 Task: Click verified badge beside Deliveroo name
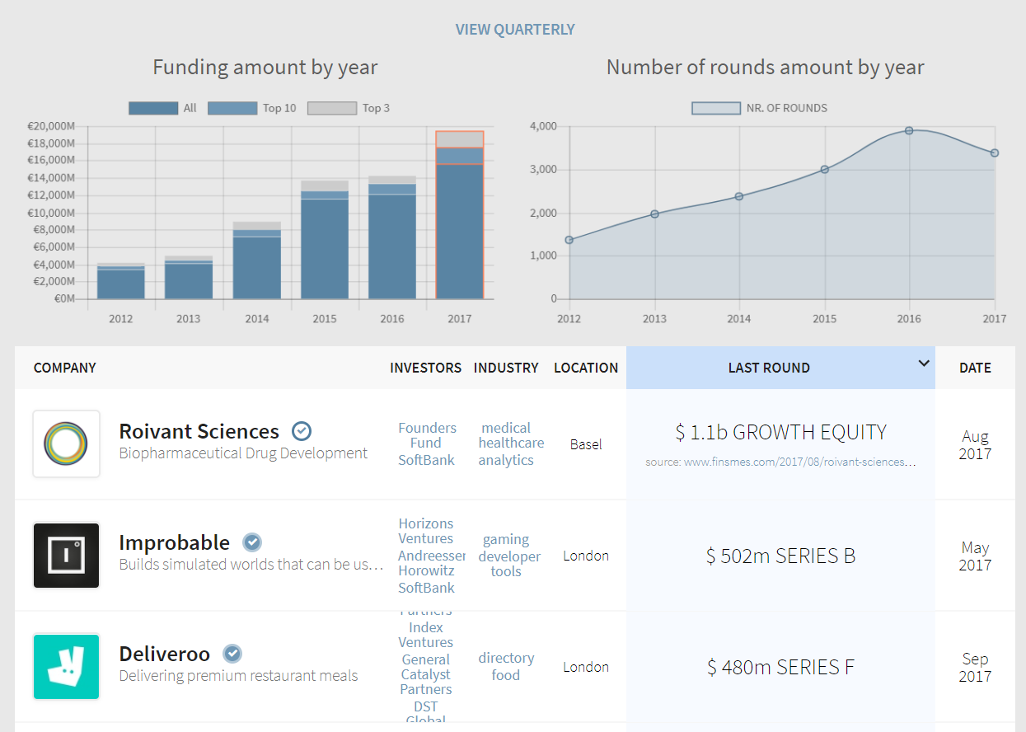(x=233, y=654)
